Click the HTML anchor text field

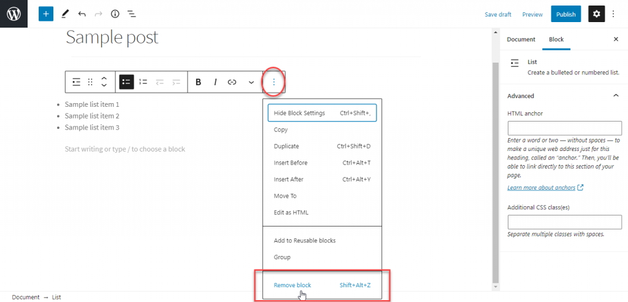pyautogui.click(x=564, y=128)
